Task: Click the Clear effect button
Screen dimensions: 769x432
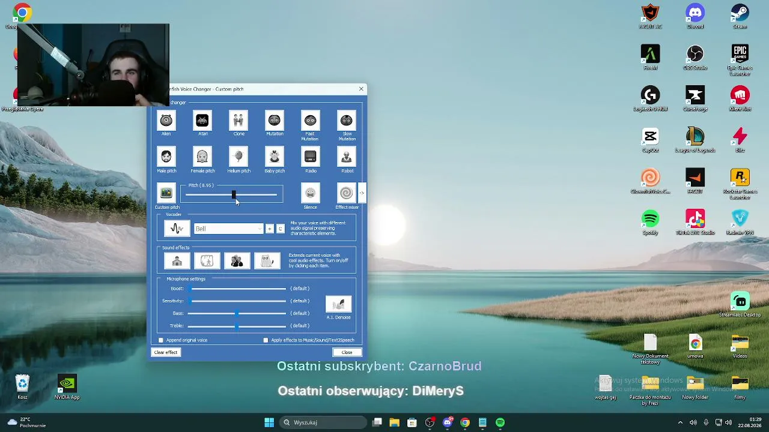Action: coord(166,352)
